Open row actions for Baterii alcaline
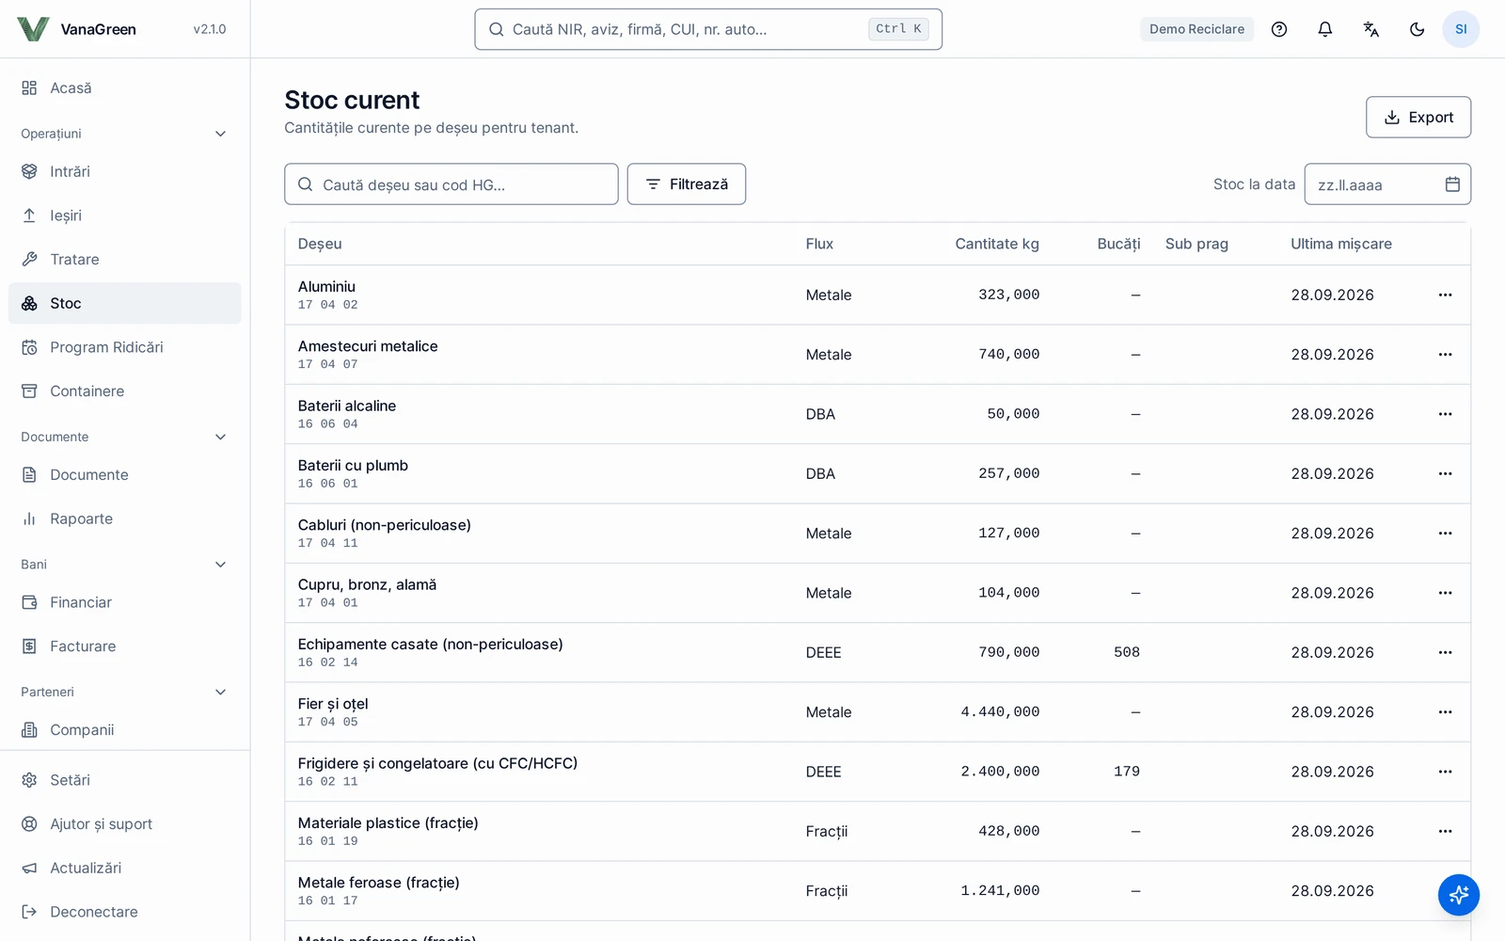This screenshot has height=941, width=1505. [x=1445, y=414]
